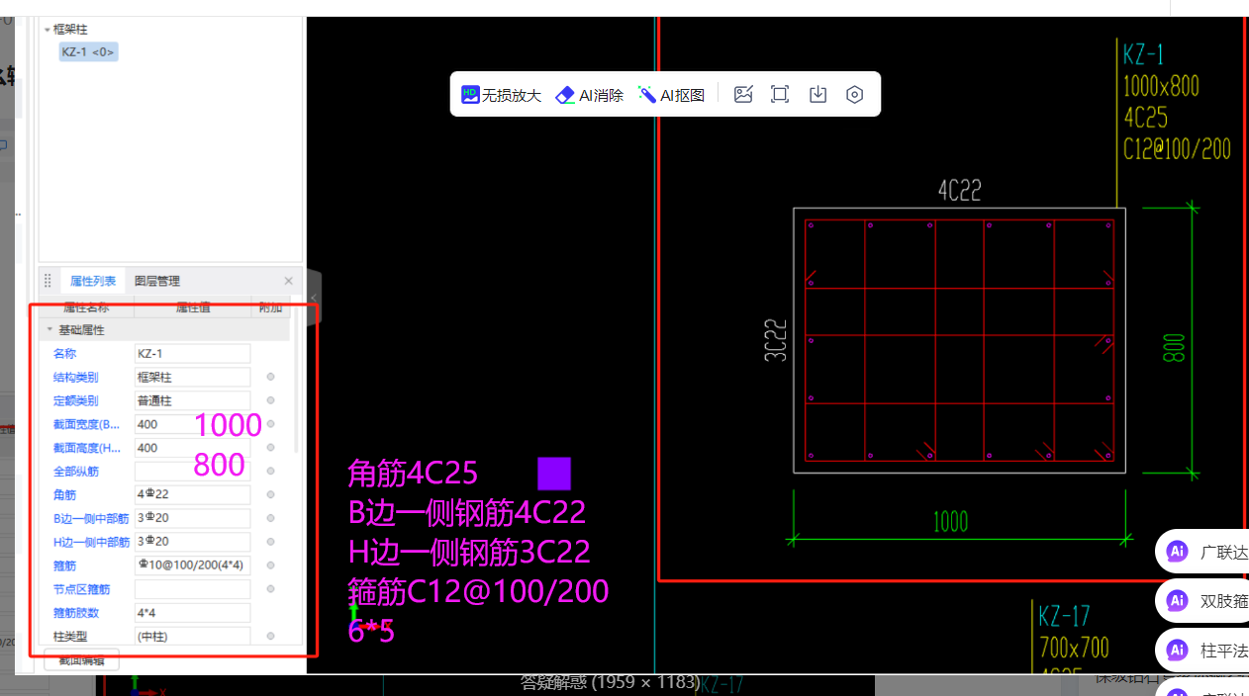Click the 名称 property label
1249x696 pixels.
pos(64,353)
